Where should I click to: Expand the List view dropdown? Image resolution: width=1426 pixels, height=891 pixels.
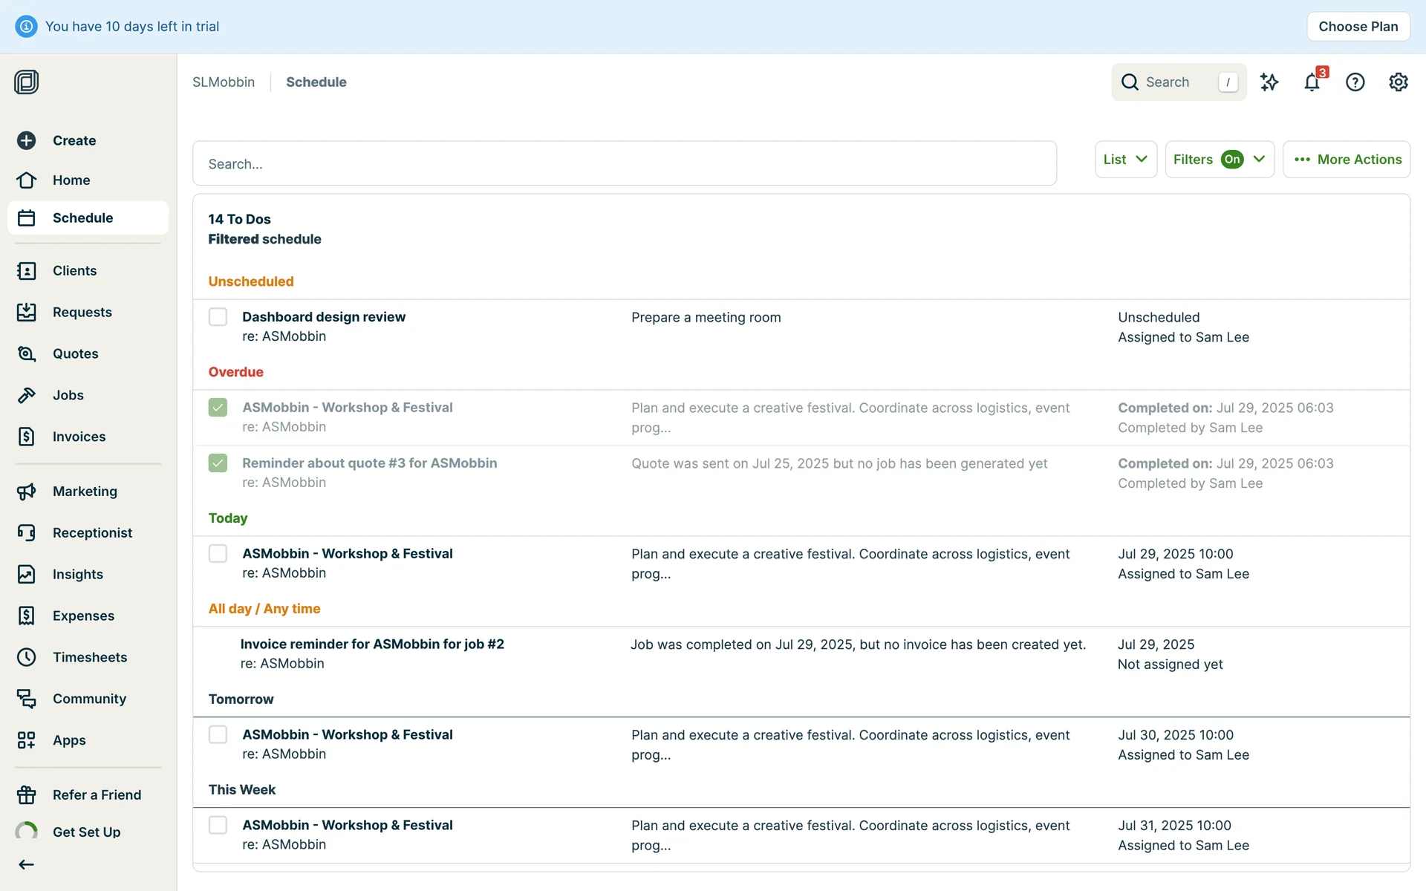pyautogui.click(x=1125, y=160)
